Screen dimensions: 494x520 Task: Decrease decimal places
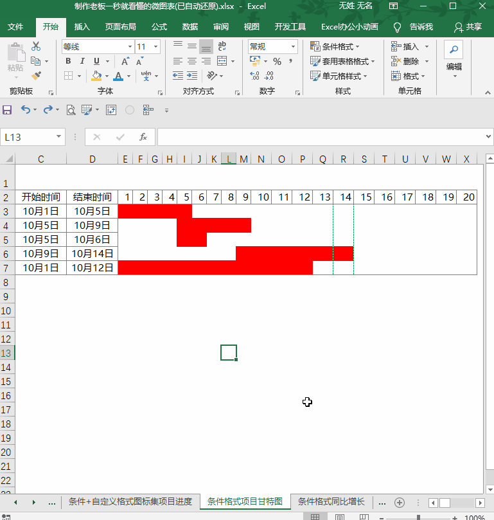269,76
